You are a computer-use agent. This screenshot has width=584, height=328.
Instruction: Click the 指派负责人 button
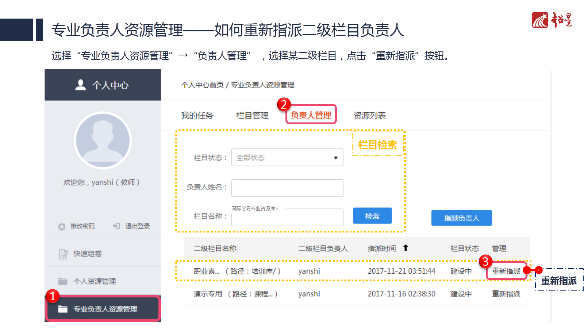tap(461, 218)
